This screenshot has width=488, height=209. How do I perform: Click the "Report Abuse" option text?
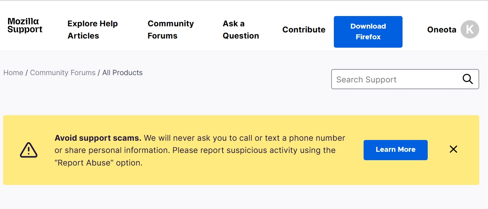pyautogui.click(x=98, y=163)
